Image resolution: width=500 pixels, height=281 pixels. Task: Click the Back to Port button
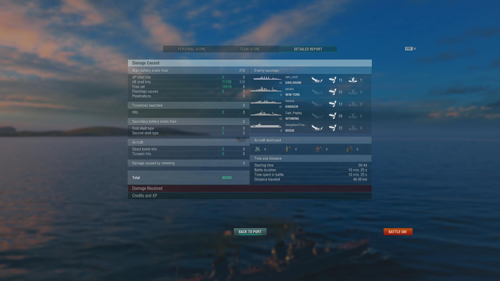click(x=250, y=232)
